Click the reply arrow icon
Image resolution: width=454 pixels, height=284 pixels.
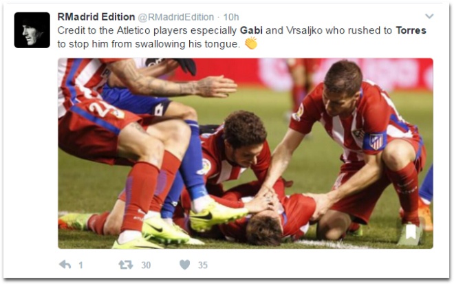[65, 264]
